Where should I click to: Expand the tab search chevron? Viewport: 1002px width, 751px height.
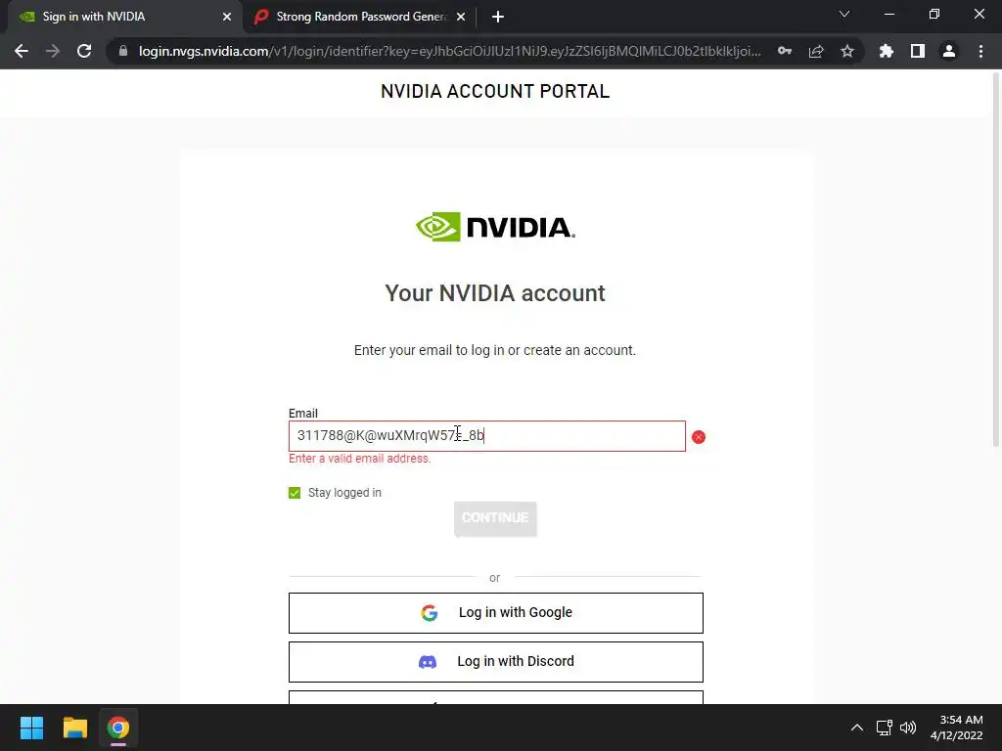[x=844, y=14]
